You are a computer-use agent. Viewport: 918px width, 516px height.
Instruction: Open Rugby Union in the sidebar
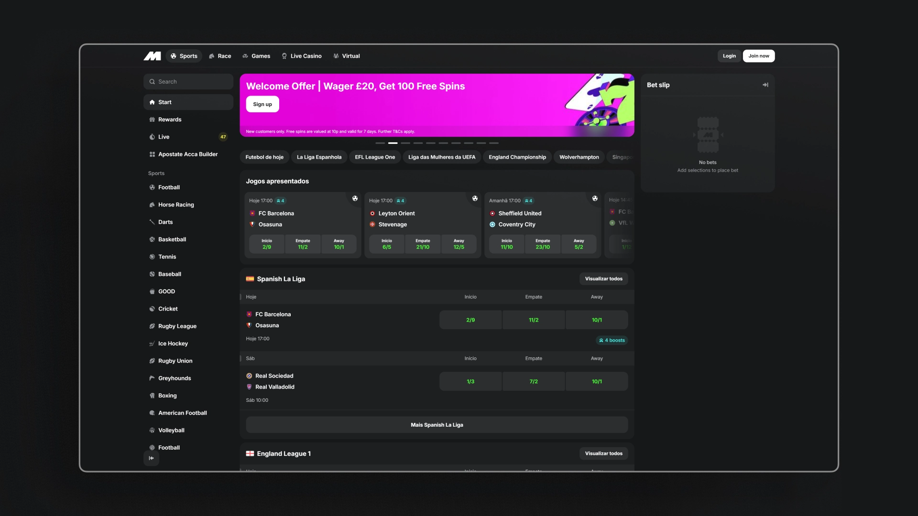coord(188,361)
